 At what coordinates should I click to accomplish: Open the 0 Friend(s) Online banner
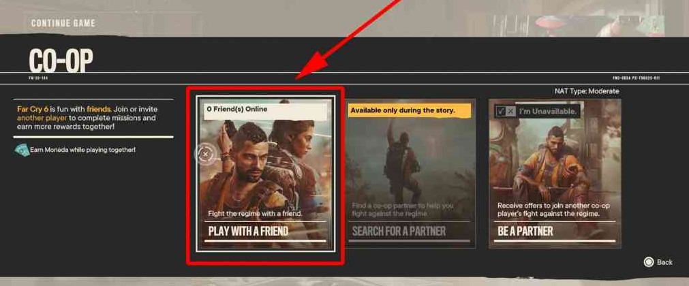pos(265,111)
